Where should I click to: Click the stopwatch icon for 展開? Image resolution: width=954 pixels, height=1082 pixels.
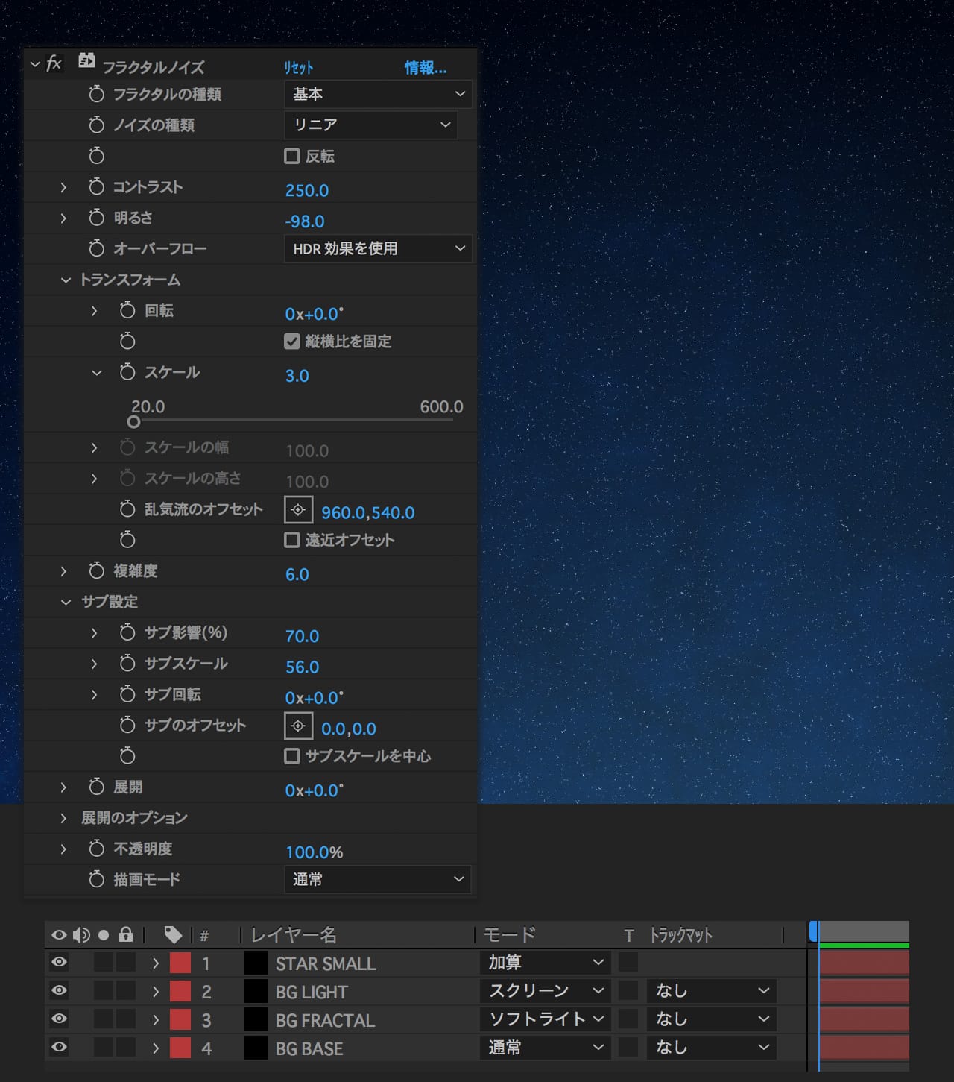(96, 787)
